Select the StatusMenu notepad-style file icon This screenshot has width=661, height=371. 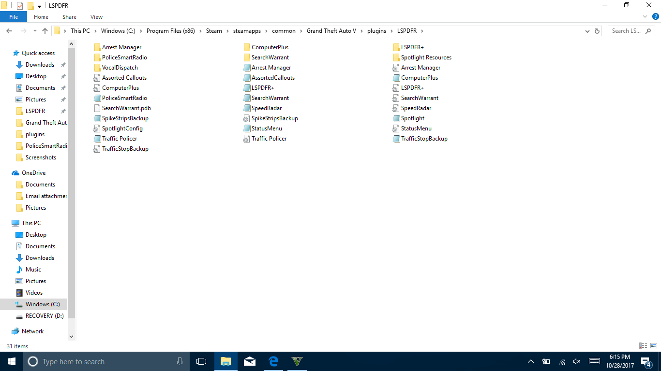click(x=247, y=128)
